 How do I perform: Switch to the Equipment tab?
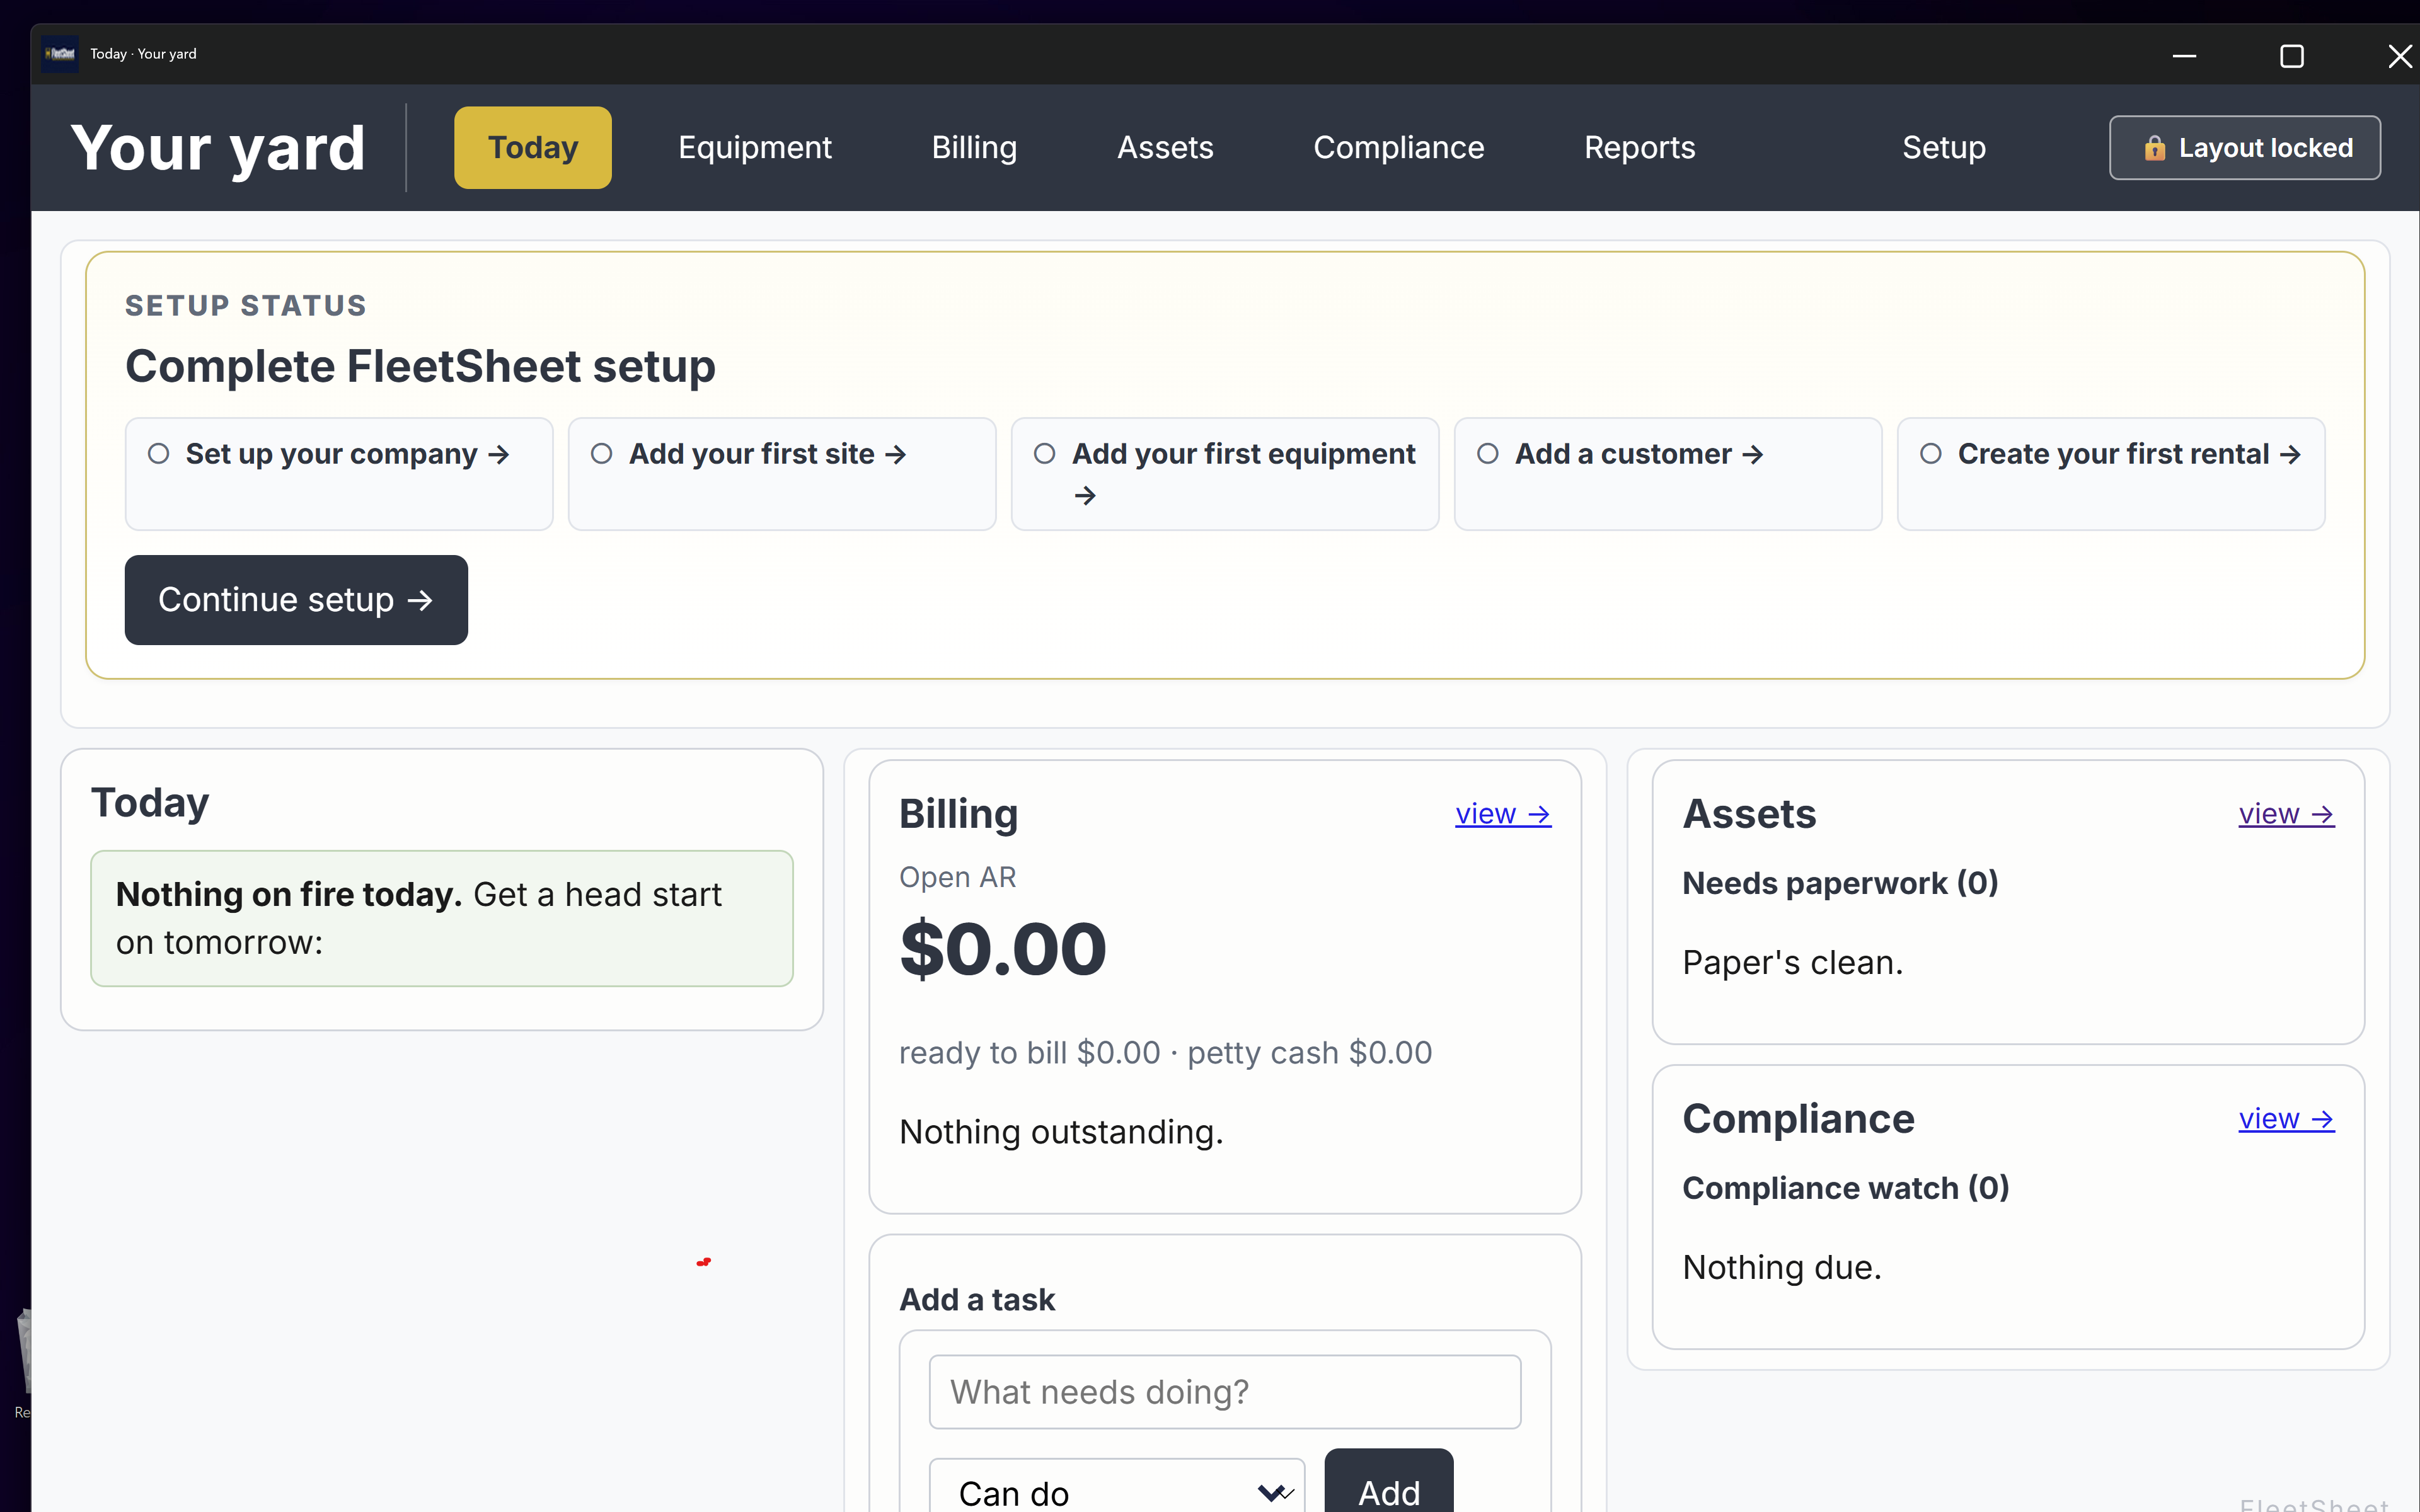coord(754,148)
